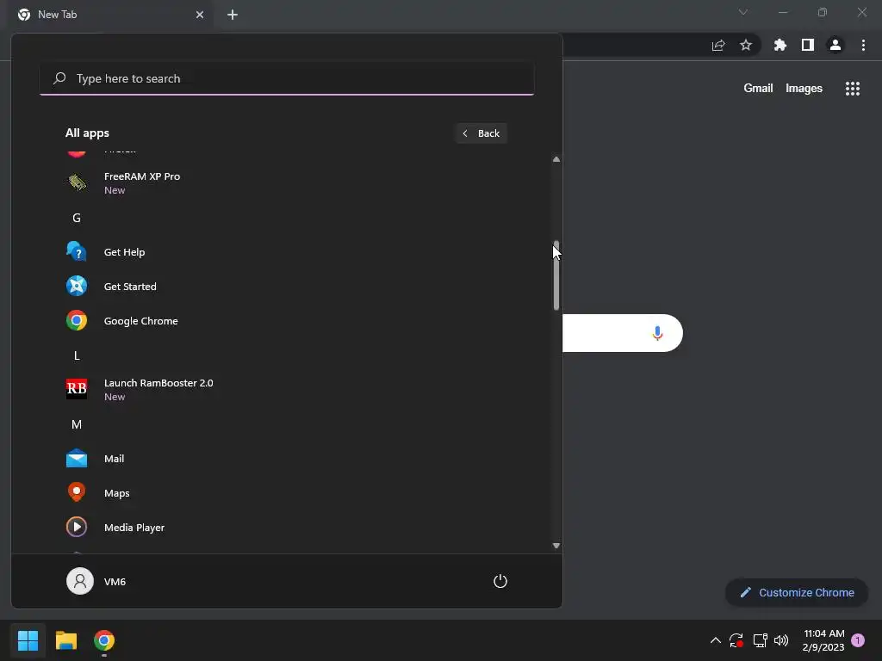Screen dimensions: 882x661
Task: Open the Mail app icon
Action: point(77,458)
